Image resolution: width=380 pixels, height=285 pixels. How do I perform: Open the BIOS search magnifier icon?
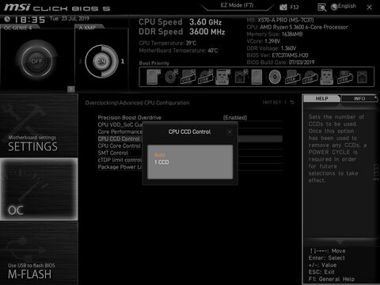tap(321, 7)
